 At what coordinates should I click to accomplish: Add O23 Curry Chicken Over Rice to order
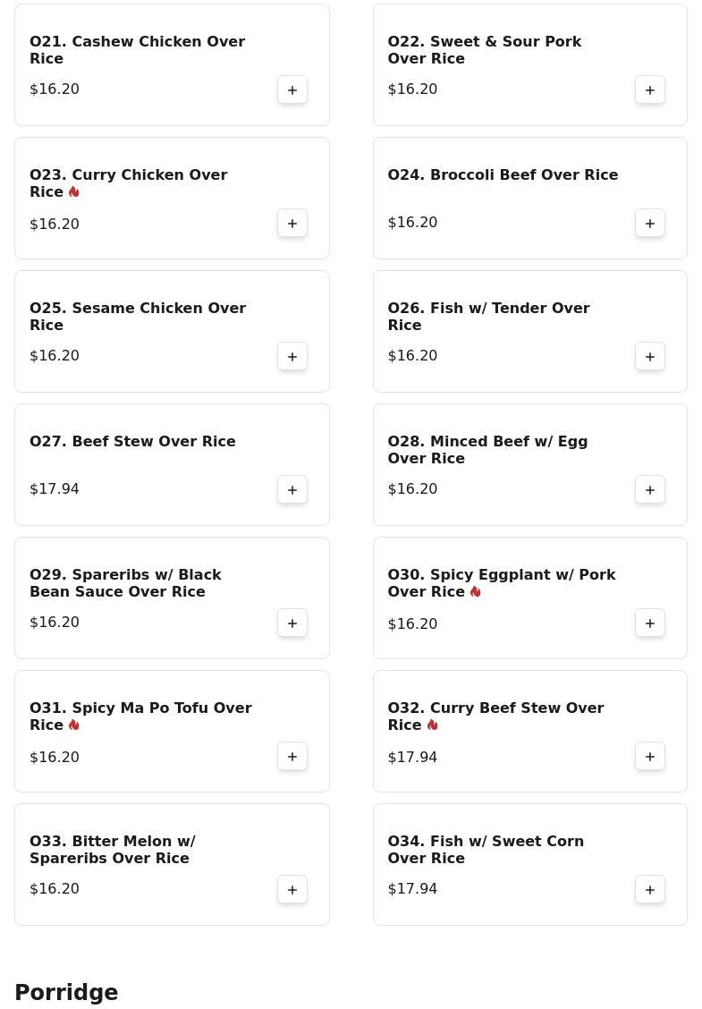292,224
